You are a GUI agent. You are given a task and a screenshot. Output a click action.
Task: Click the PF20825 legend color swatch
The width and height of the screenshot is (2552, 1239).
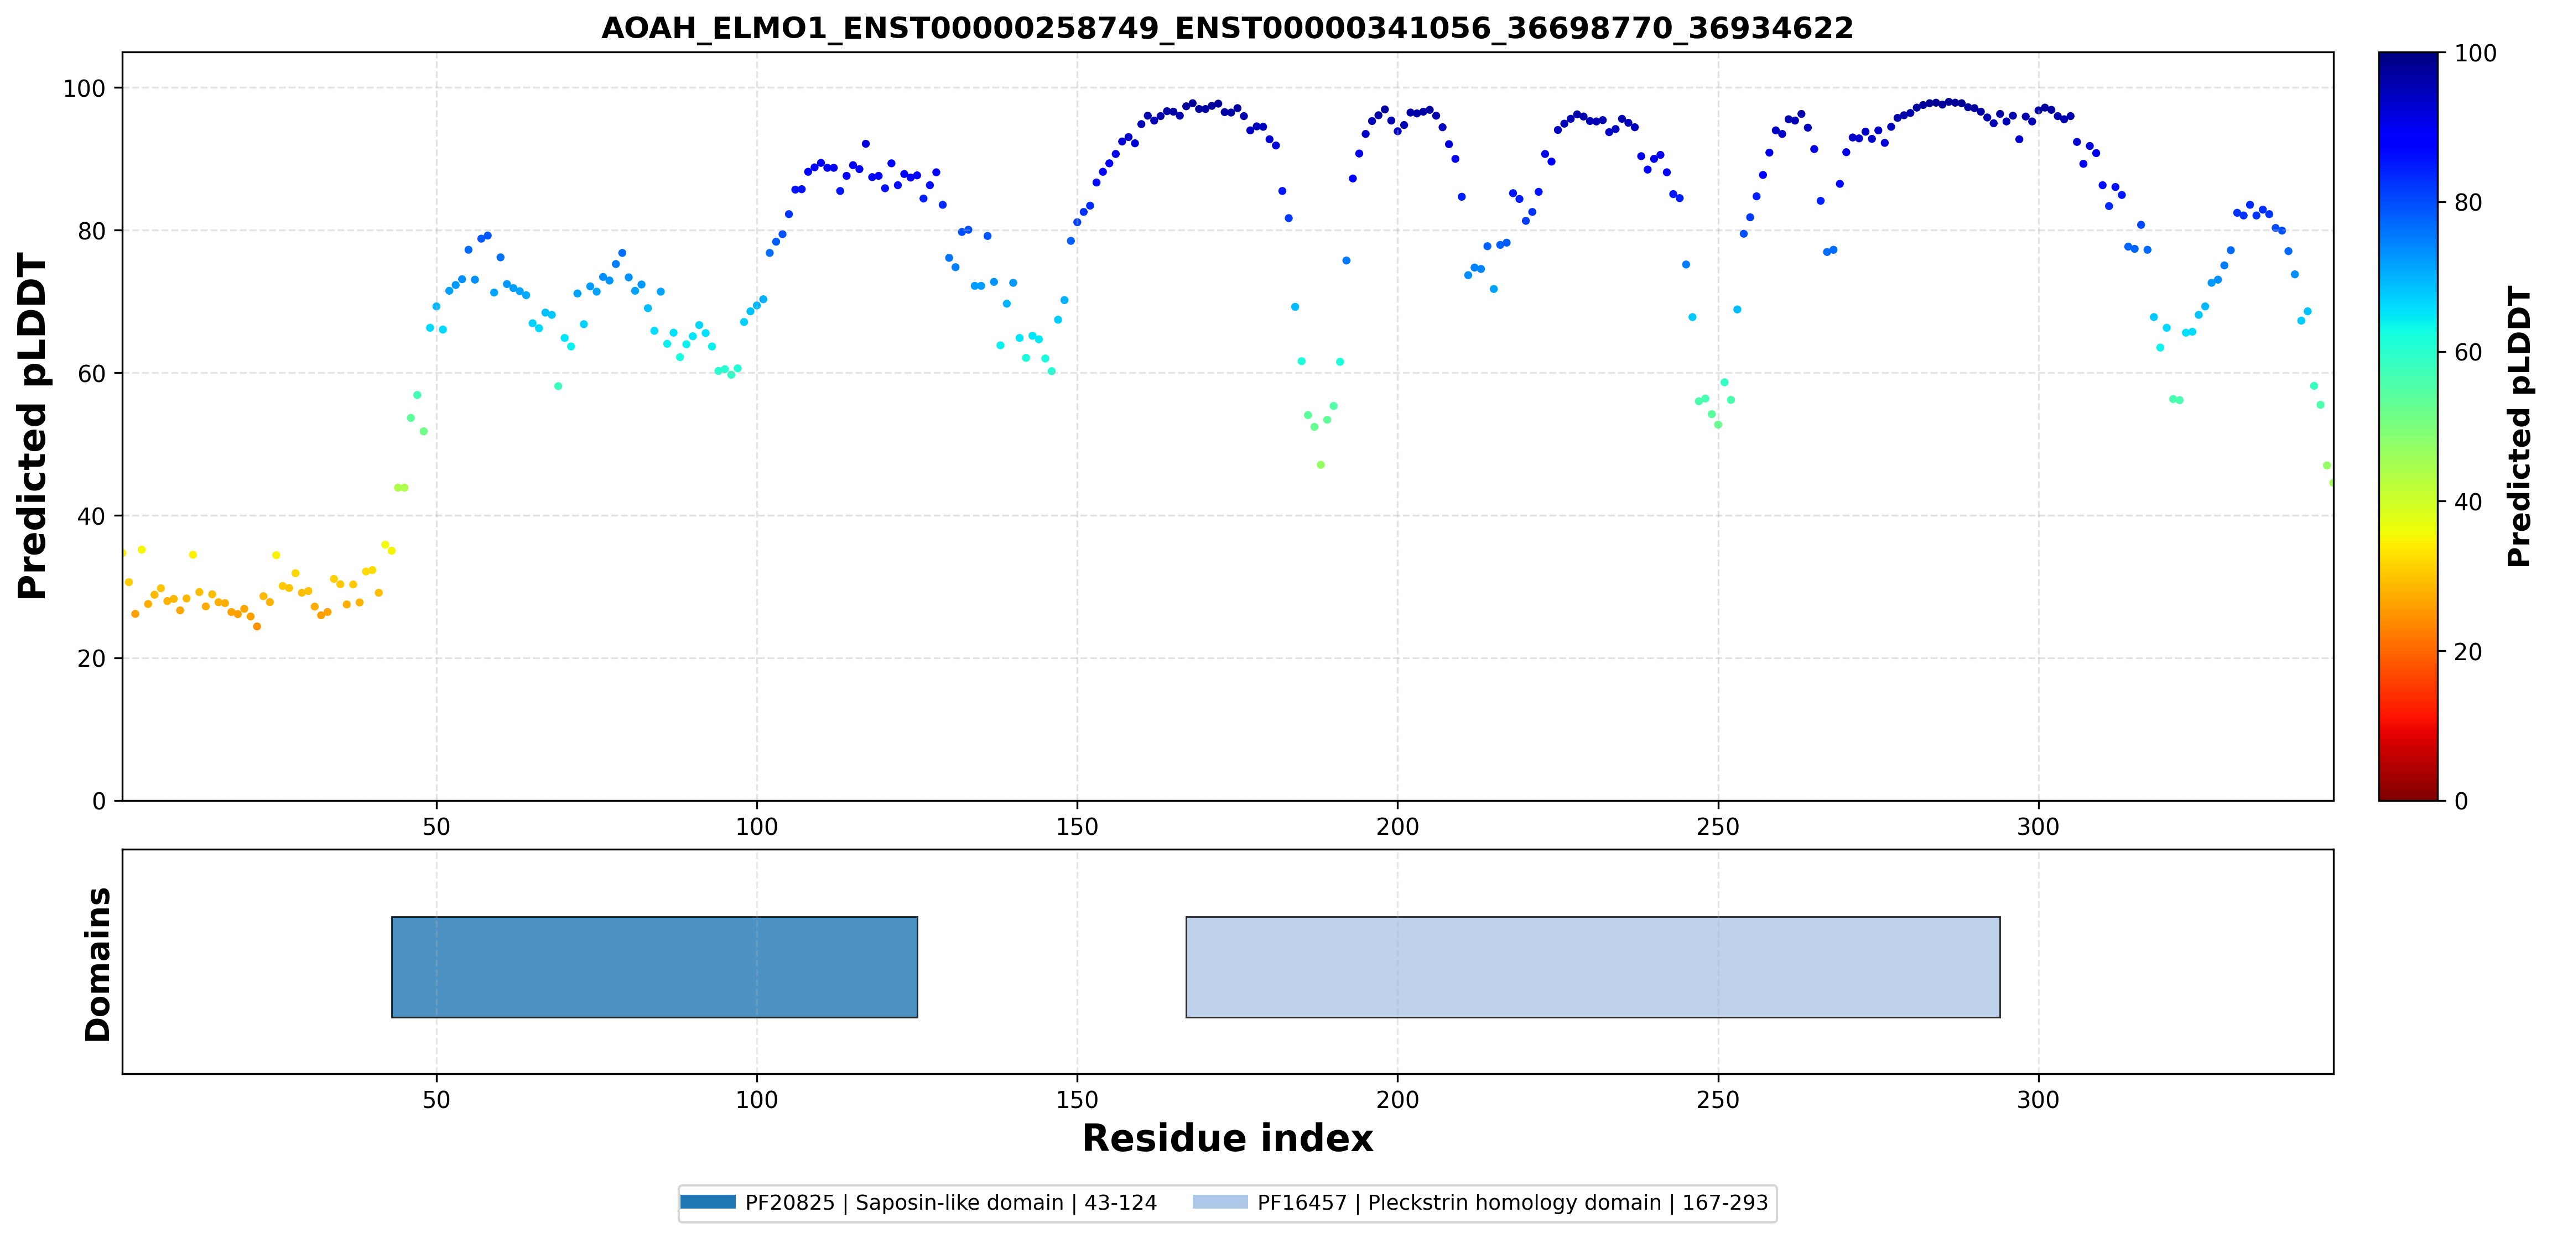click(708, 1201)
